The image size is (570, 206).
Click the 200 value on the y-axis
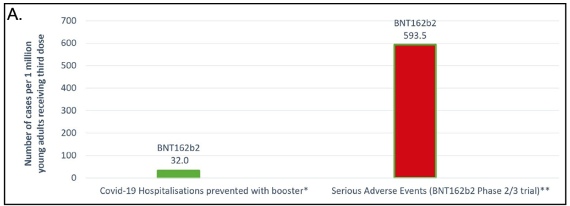68,133
